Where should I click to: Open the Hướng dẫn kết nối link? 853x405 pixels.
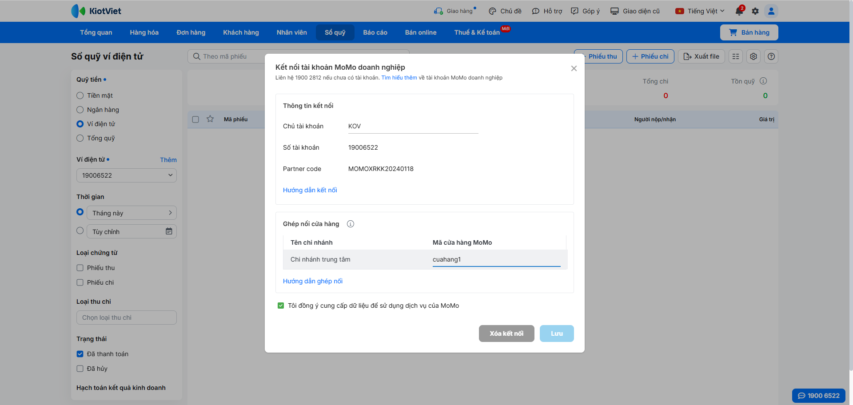(310, 190)
